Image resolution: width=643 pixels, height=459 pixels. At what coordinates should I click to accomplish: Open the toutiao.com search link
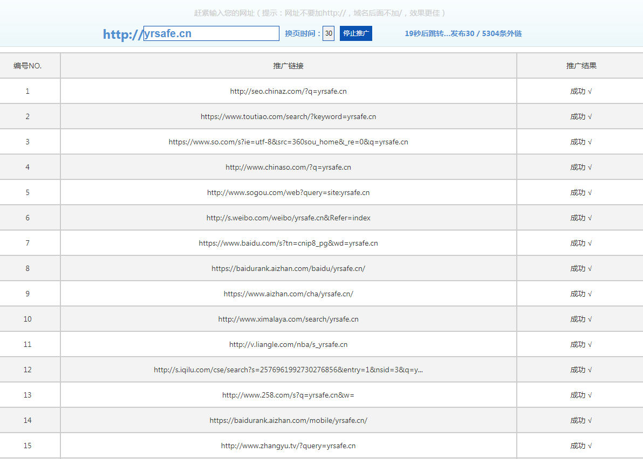(288, 116)
